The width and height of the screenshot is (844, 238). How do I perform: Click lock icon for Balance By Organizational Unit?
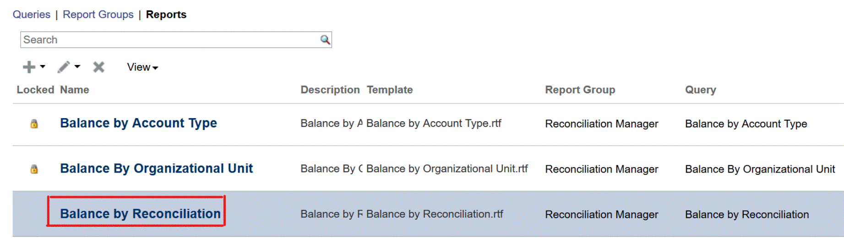click(x=34, y=169)
